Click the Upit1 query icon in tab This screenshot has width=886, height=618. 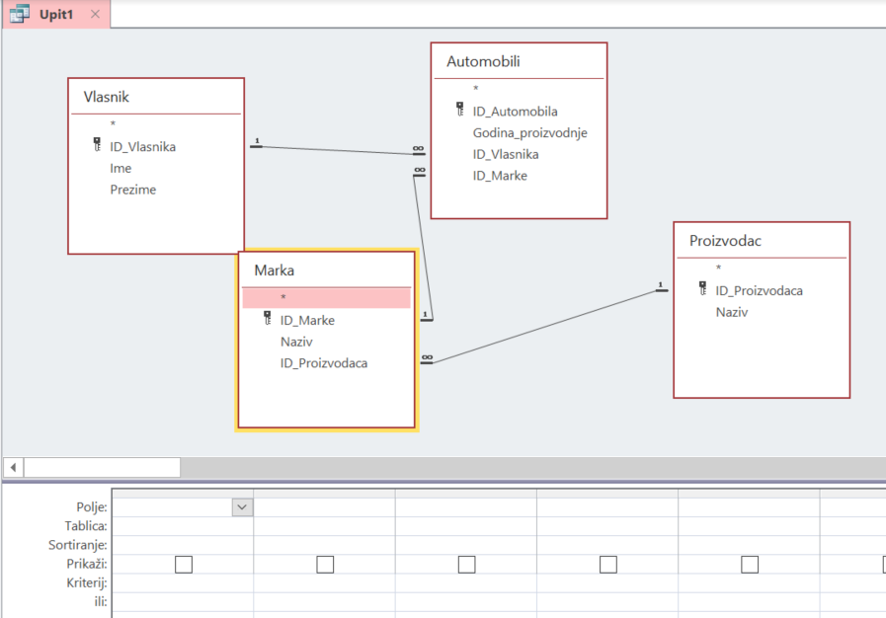pyautogui.click(x=19, y=14)
